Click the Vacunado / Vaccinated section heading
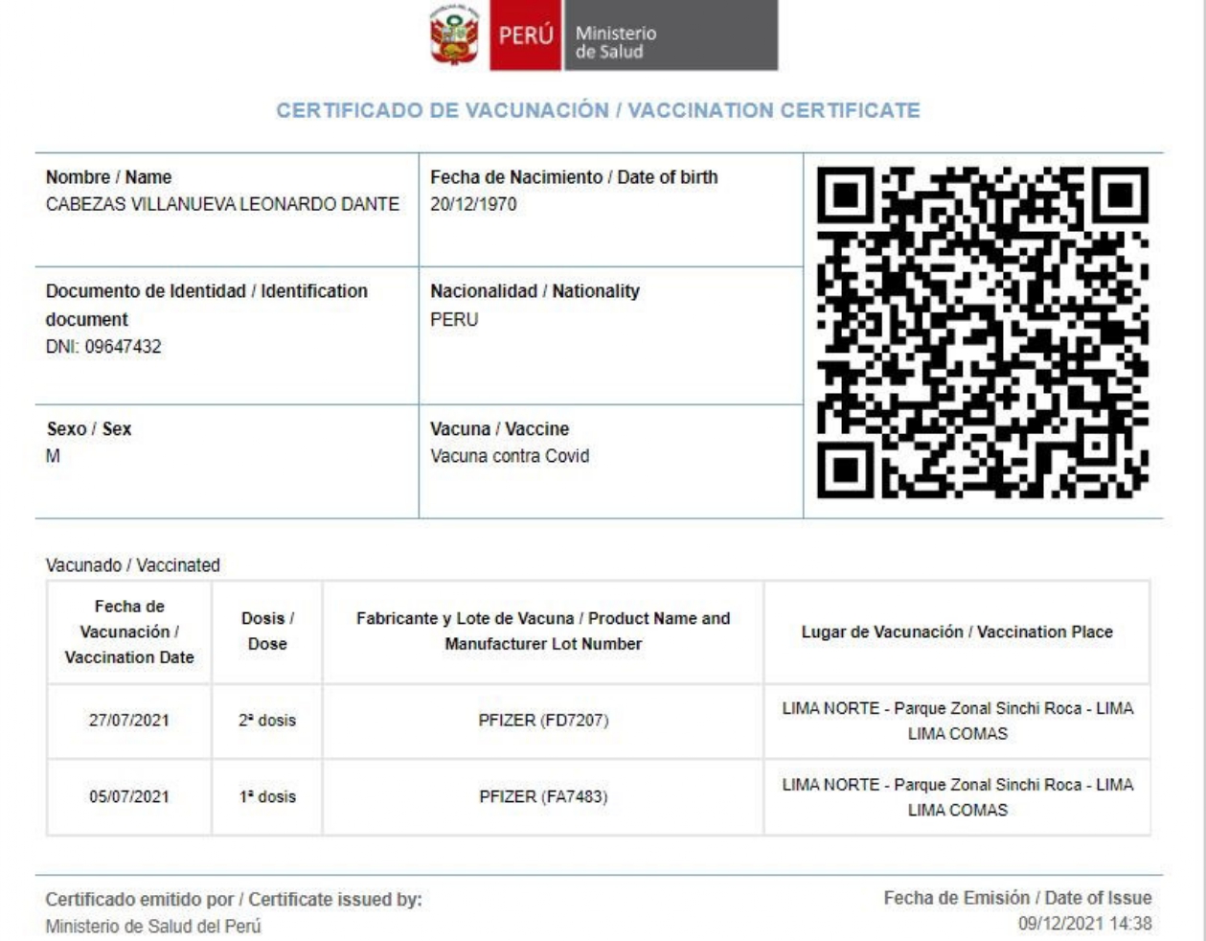 coord(133,565)
